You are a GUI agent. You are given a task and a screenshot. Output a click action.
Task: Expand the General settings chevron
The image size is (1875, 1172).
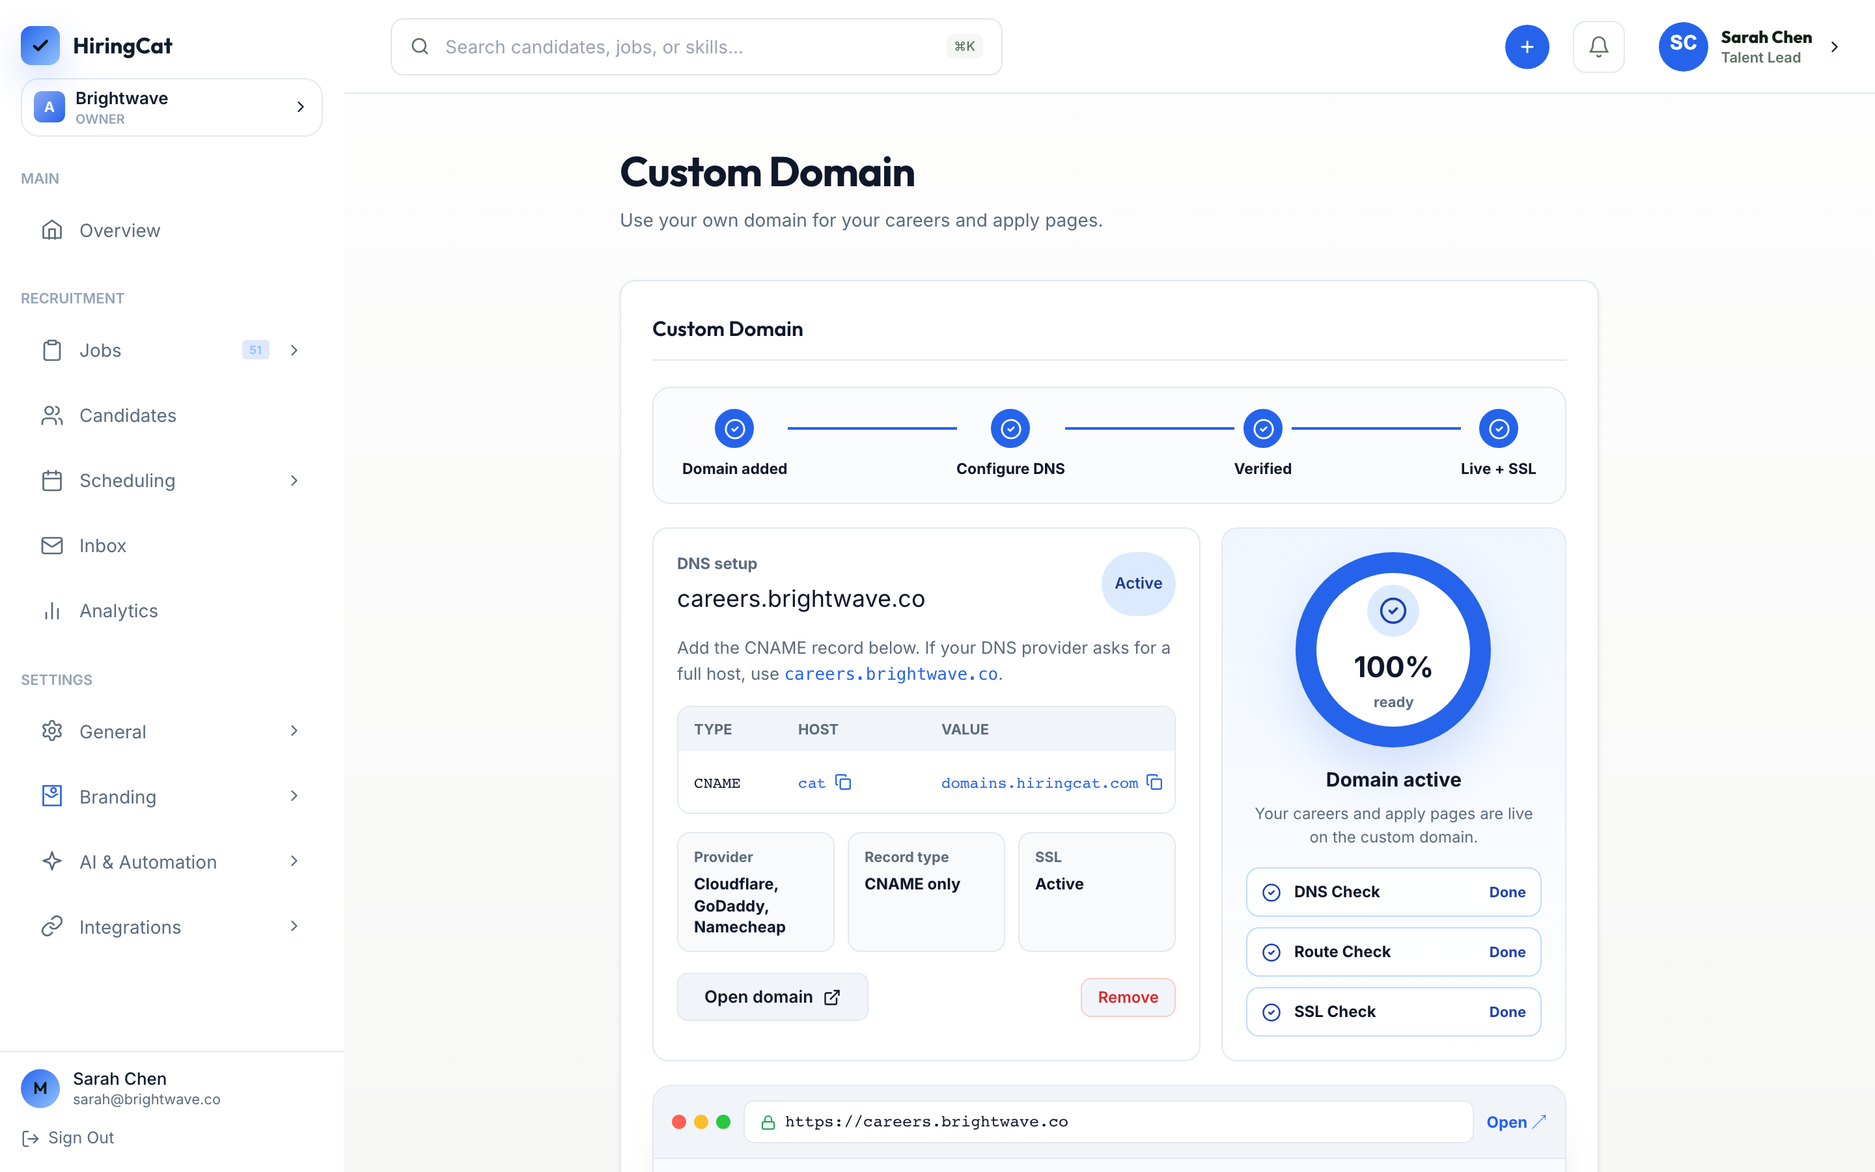[294, 731]
